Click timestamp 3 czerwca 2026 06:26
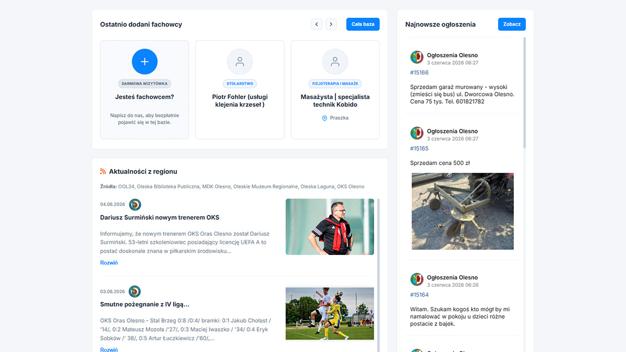Viewport: 626px width, 352px height. tap(453, 285)
